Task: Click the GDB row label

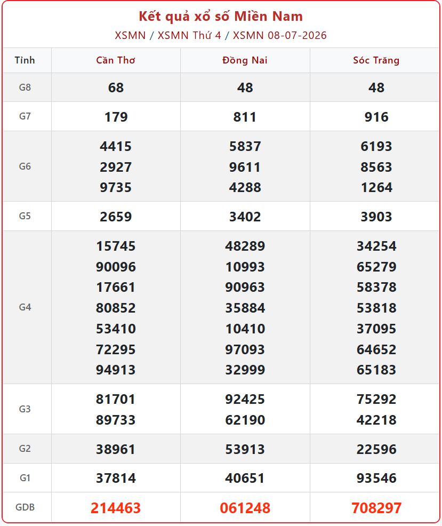Action: (x=25, y=507)
